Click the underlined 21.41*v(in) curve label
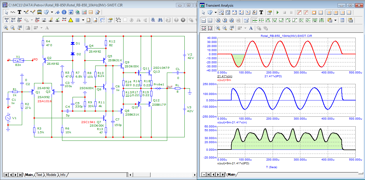This screenshot has height=180, width=365. pyautogui.click(x=225, y=76)
